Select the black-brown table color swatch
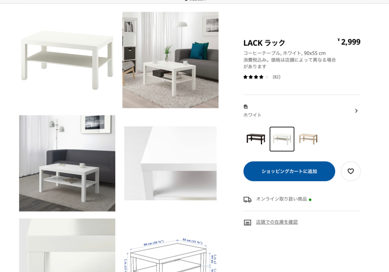 (x=255, y=139)
